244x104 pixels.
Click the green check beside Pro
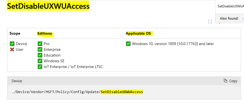(40, 44)
